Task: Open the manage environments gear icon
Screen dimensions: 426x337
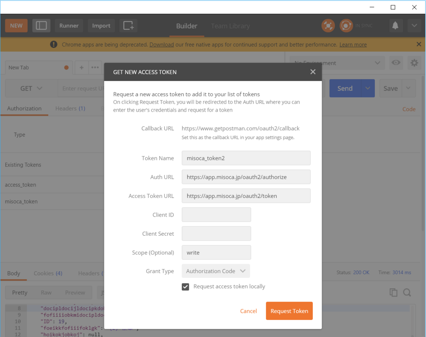Action: [414, 63]
